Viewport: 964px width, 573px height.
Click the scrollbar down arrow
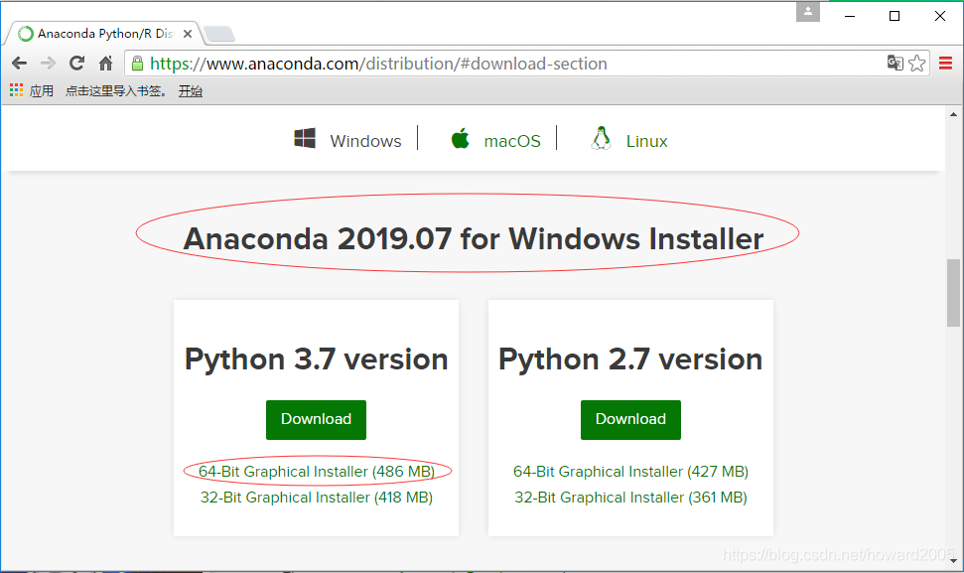point(953,561)
